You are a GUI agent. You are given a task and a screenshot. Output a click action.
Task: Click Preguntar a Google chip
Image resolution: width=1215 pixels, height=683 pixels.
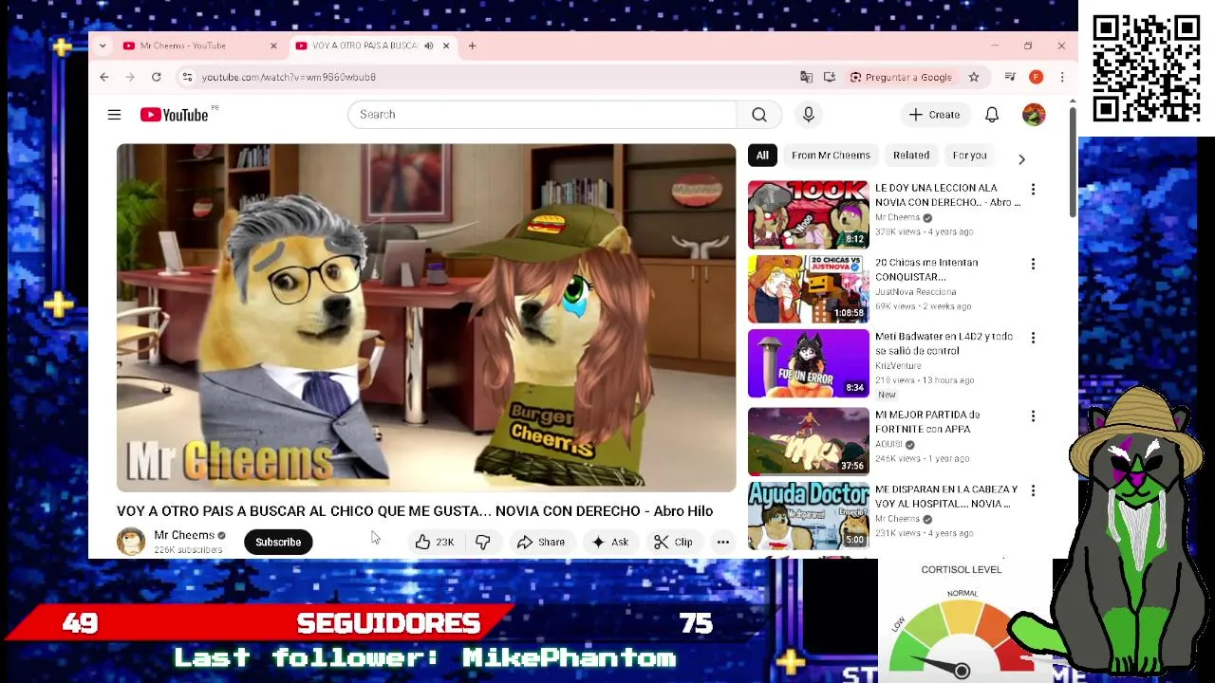(900, 77)
